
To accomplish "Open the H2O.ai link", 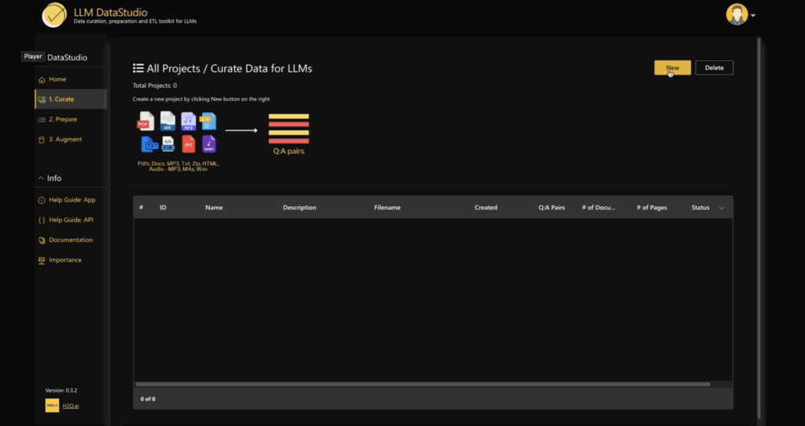I will coord(72,406).
